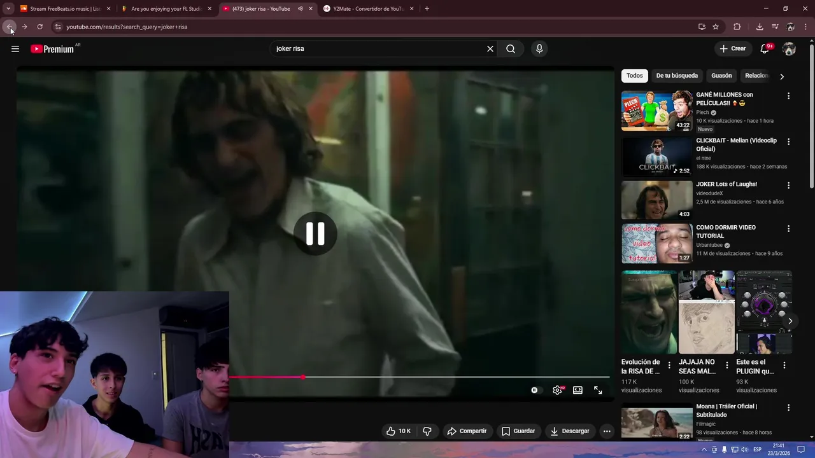This screenshot has height=458, width=815.
Task: Open a new browser tab
Action: [427, 9]
